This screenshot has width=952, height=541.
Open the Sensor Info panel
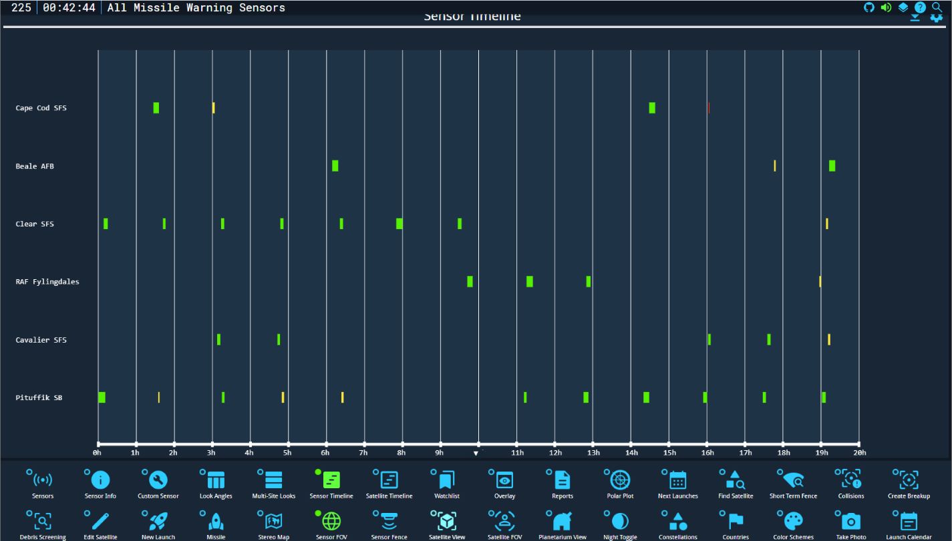tap(100, 480)
